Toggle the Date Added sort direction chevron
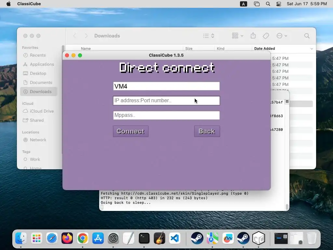Viewport: 333px width, 250px height. [x=312, y=49]
